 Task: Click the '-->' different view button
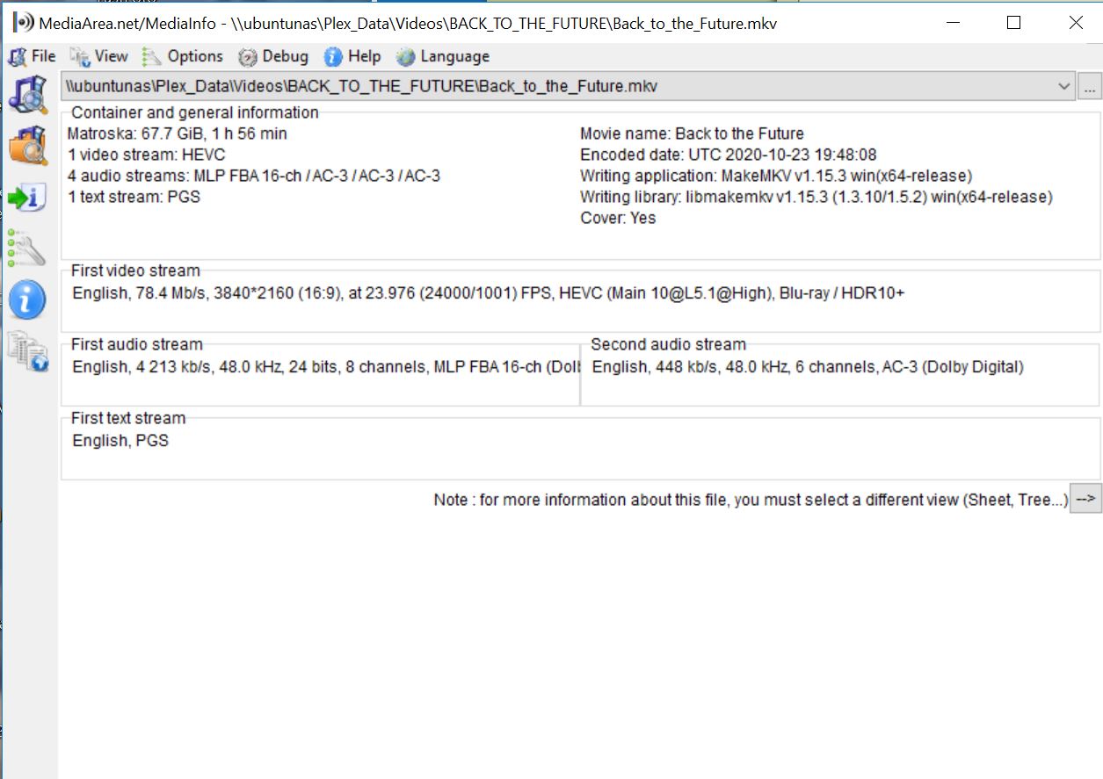1085,499
